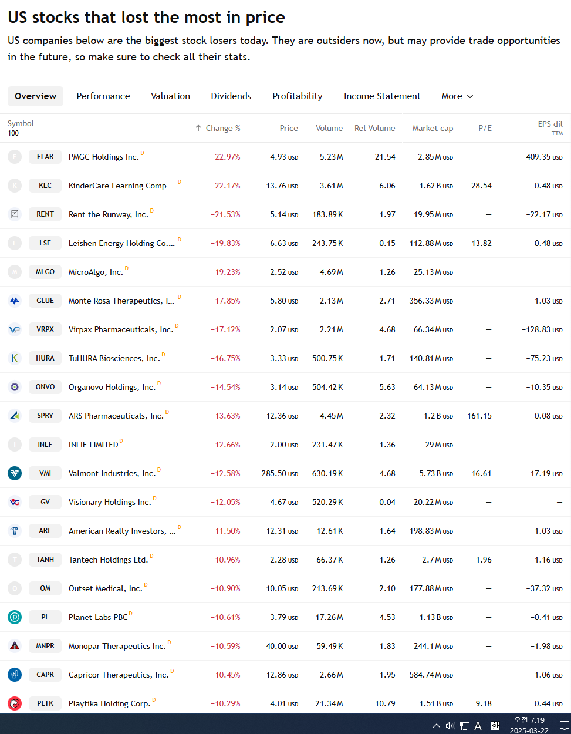Click the 285.50 USD price value
The height and width of the screenshot is (734, 571).
(280, 473)
